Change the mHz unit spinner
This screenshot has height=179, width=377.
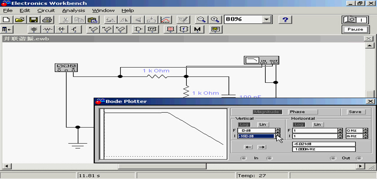[366, 136]
